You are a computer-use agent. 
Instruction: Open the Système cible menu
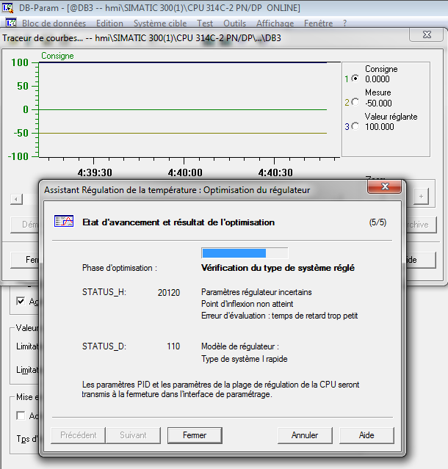tap(159, 23)
